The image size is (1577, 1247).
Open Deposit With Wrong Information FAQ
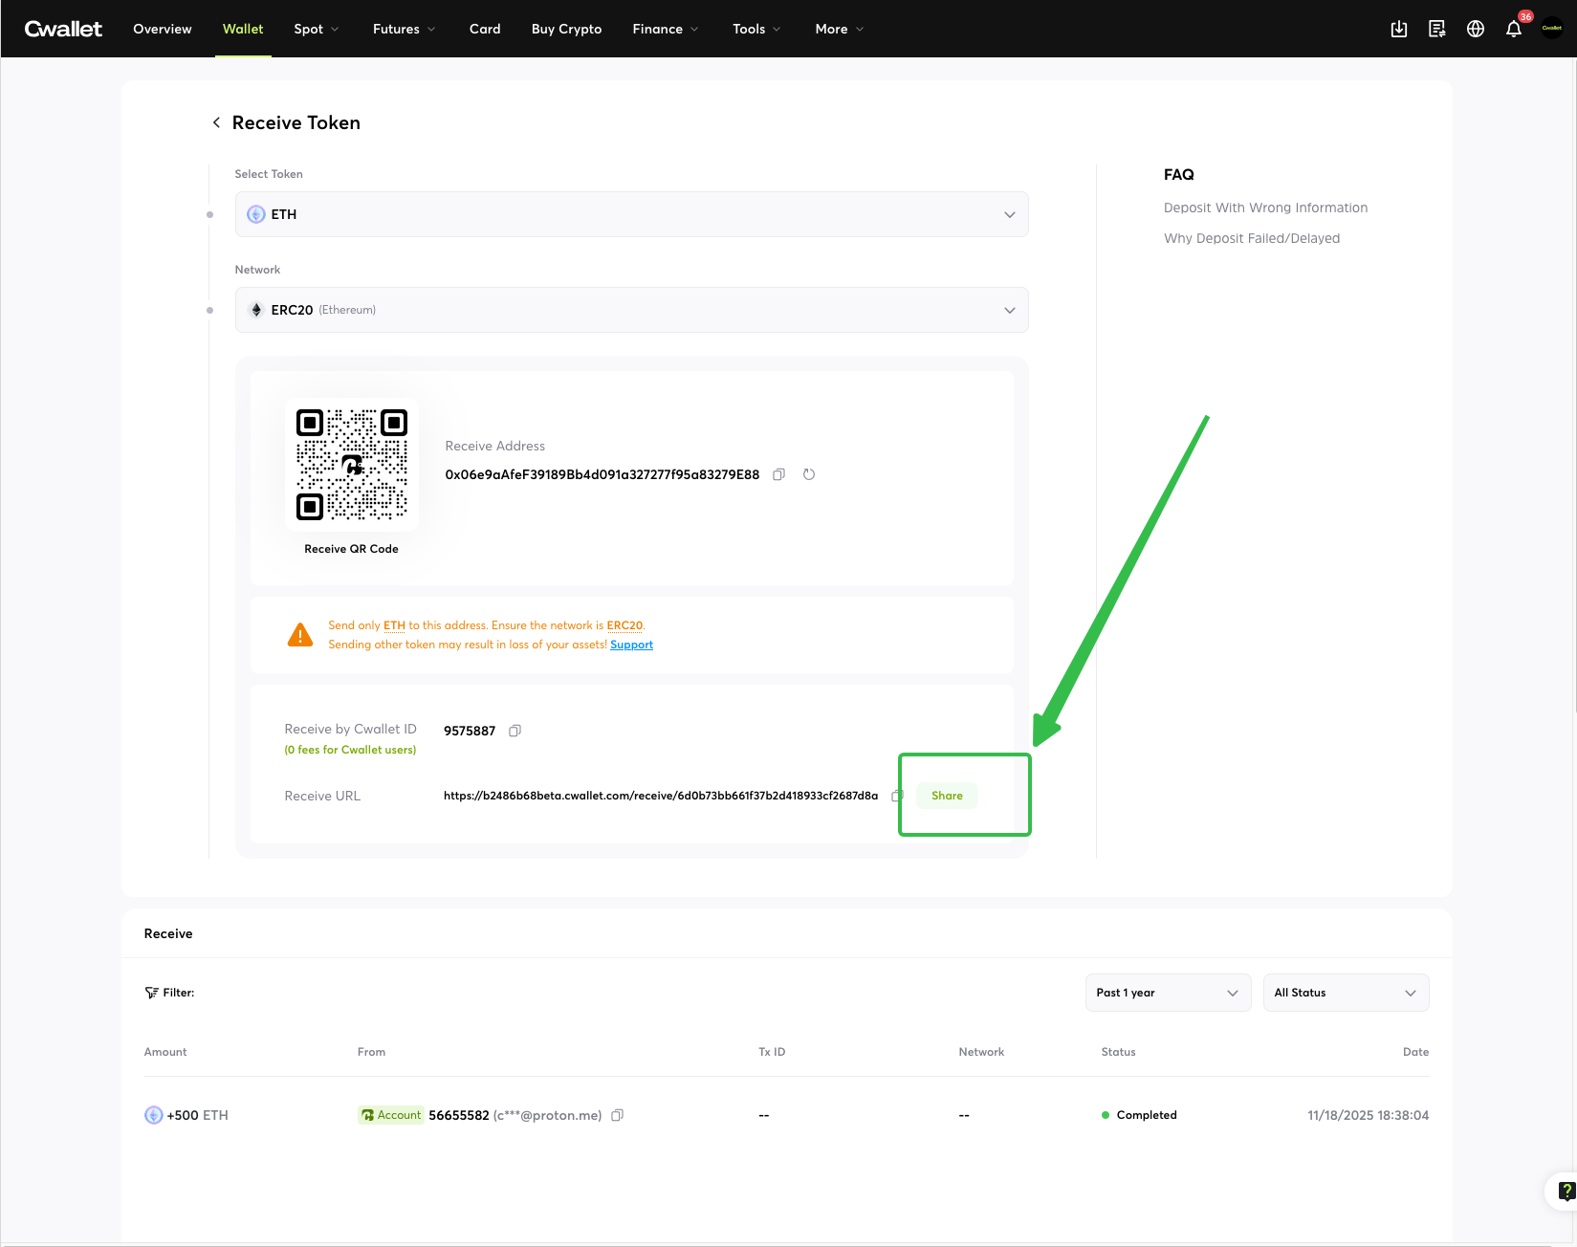click(x=1265, y=208)
